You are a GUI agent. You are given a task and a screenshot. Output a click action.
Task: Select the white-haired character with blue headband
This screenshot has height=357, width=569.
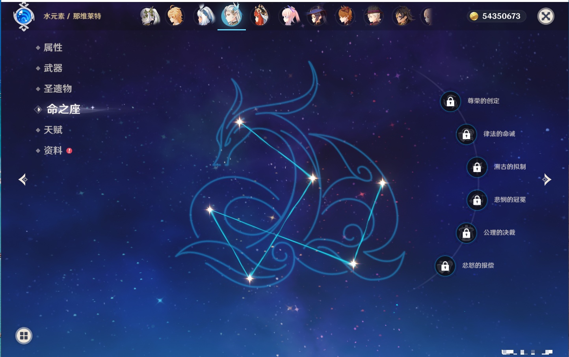(x=204, y=16)
